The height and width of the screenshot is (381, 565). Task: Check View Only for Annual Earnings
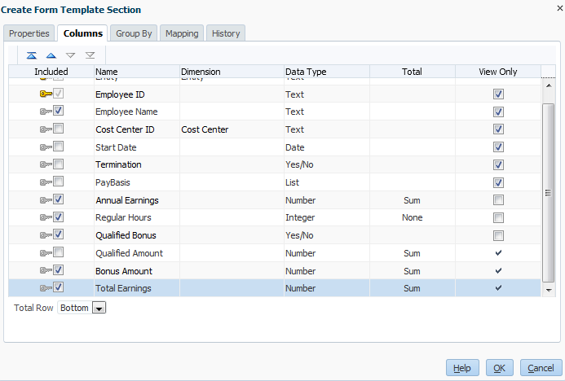tap(498, 200)
